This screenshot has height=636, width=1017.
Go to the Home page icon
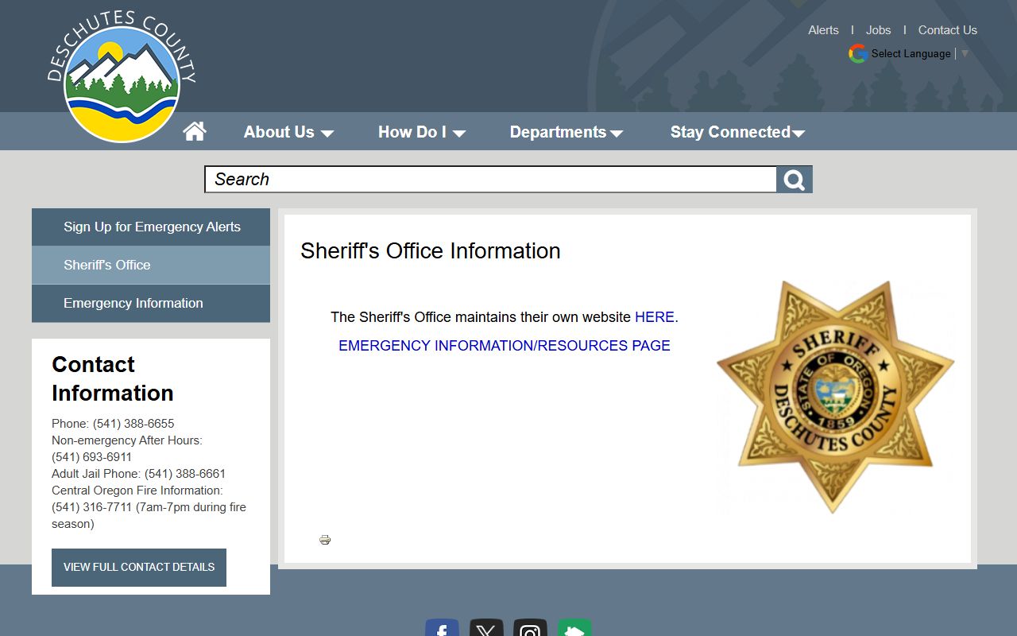195,131
